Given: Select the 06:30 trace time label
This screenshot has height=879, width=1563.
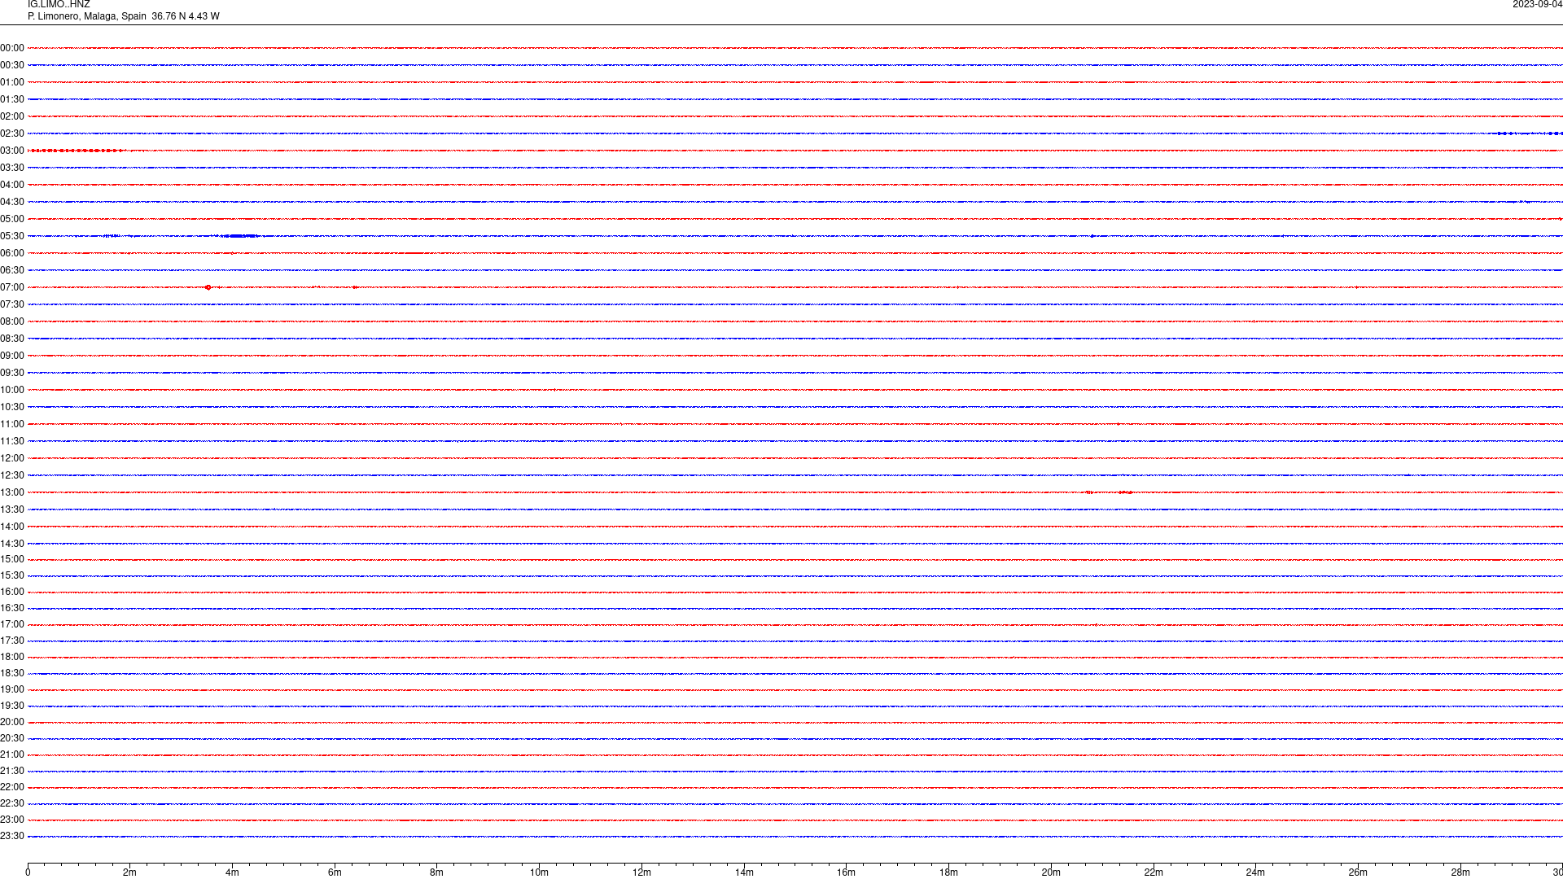Looking at the screenshot, I should (12, 270).
